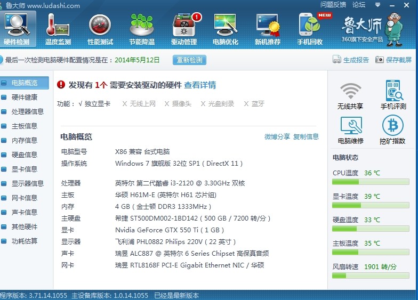
Task: Select 内存信息 in the sidebar
Action: pyautogui.click(x=25, y=141)
